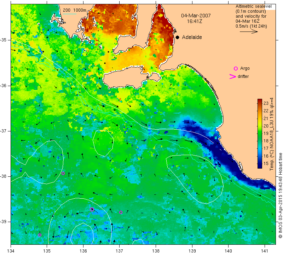Click the 23 value on colour bar
The height and width of the screenshot is (255, 283).
[266, 103]
